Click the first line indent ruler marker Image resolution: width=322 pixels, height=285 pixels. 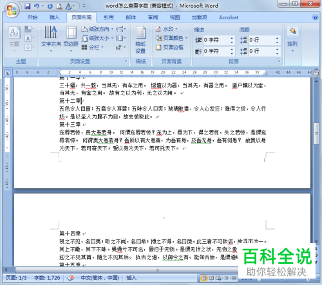pos(59,71)
